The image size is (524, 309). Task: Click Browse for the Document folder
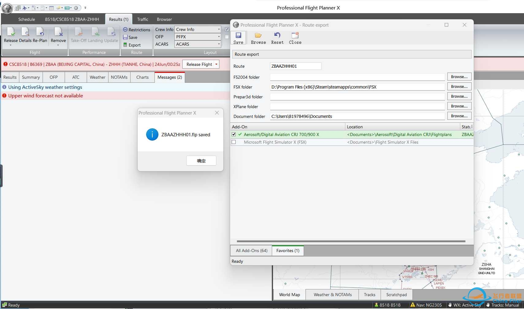(x=459, y=116)
